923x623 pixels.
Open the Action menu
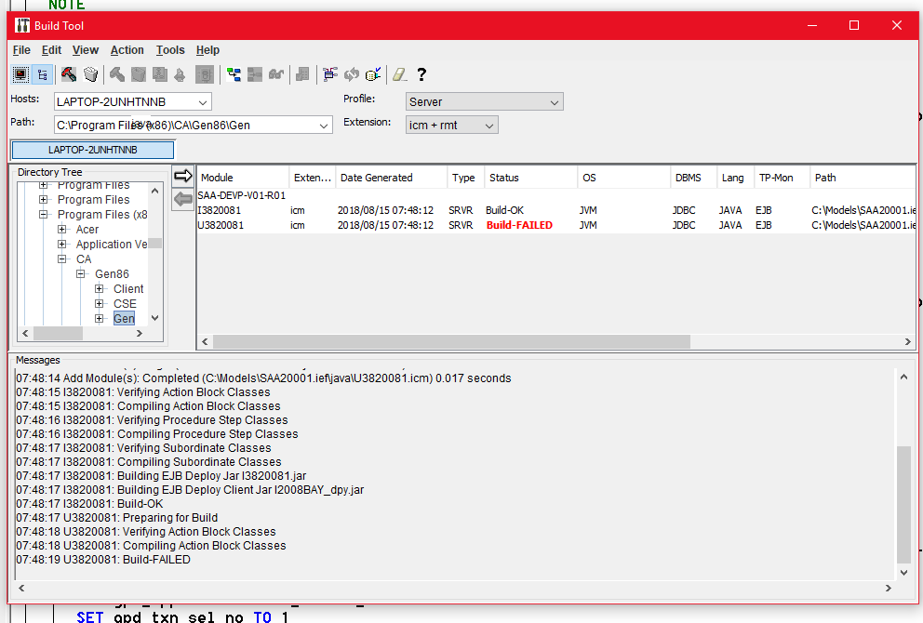click(x=127, y=50)
